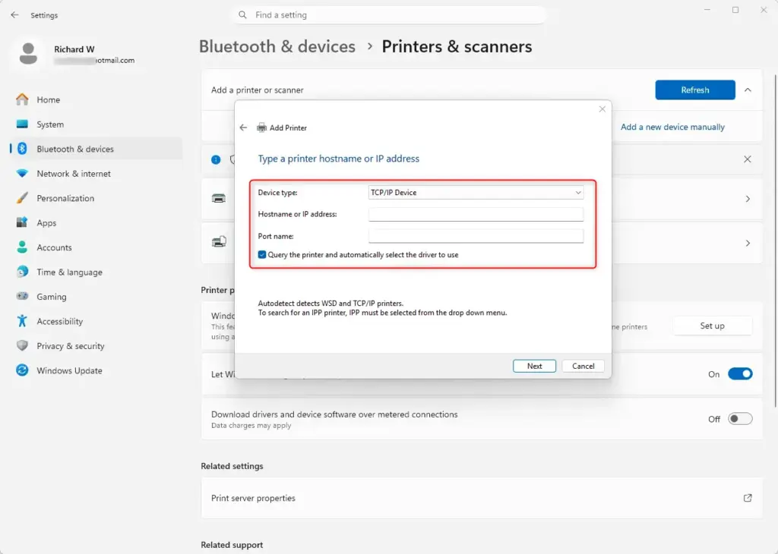Viewport: 778px width, 554px height.
Task: Click the search magnifier icon
Action: pos(242,15)
